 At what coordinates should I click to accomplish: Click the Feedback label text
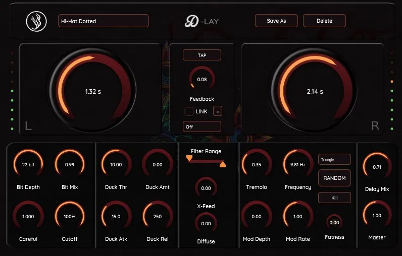(x=202, y=99)
